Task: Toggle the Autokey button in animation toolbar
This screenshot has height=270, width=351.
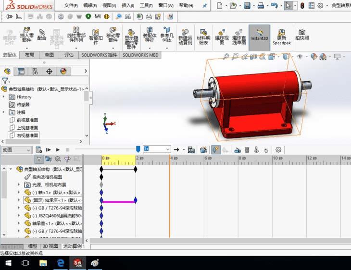Action: point(216,150)
